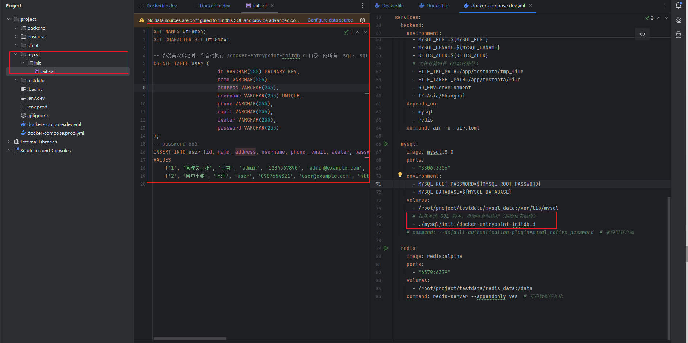This screenshot has width=688, height=343.
Task: Open the right editor tabs more-options menu
Action: tap(664, 5)
